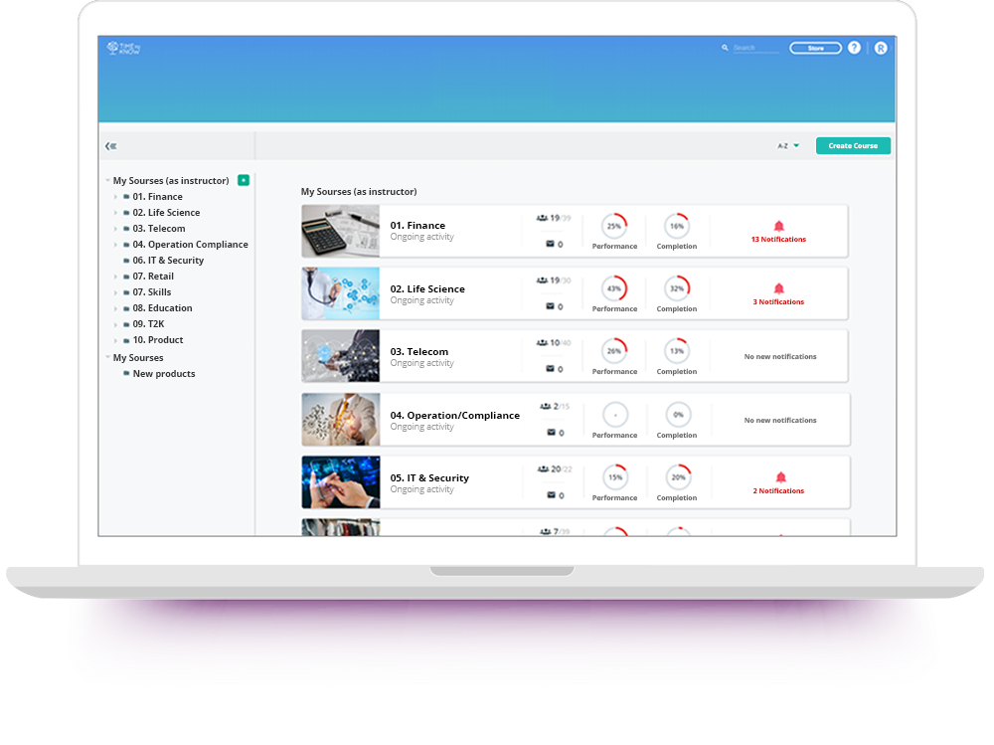Click the search magnifier icon
Image resolution: width=994 pixels, height=745 pixels.
[726, 47]
